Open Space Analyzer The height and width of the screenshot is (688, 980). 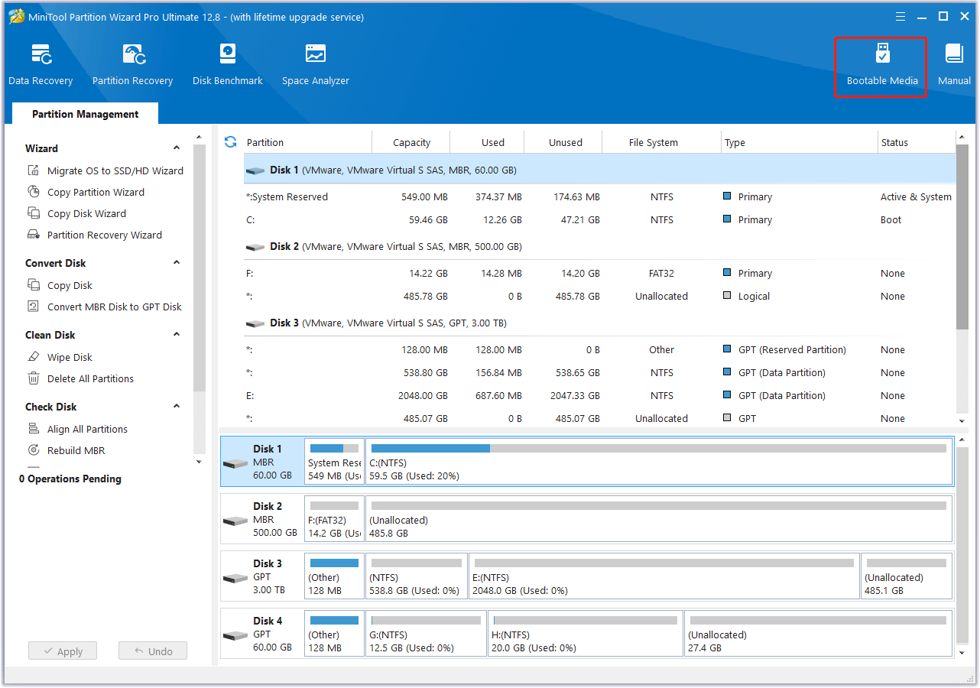(315, 65)
